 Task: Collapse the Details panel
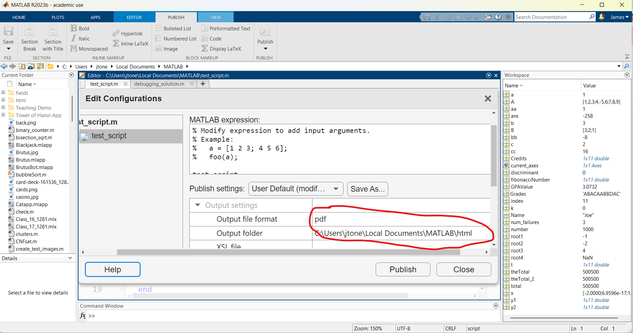click(x=70, y=258)
